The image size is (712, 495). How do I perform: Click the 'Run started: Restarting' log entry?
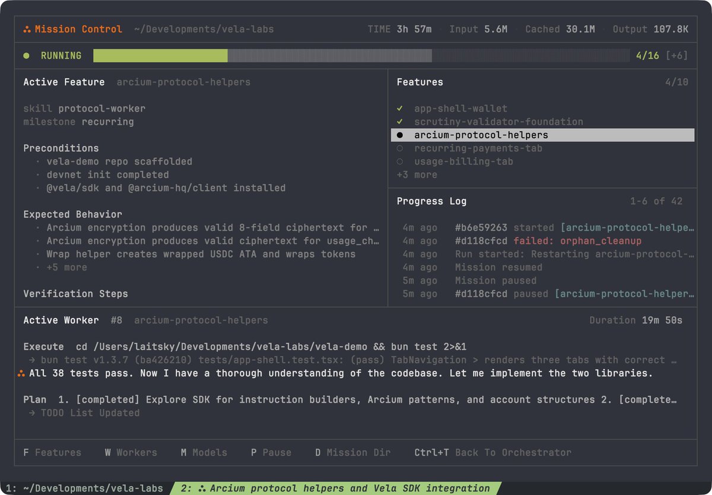pos(548,254)
